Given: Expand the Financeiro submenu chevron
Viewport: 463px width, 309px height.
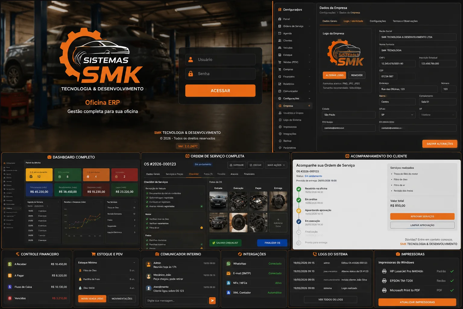Looking at the screenshot, I should point(310,77).
